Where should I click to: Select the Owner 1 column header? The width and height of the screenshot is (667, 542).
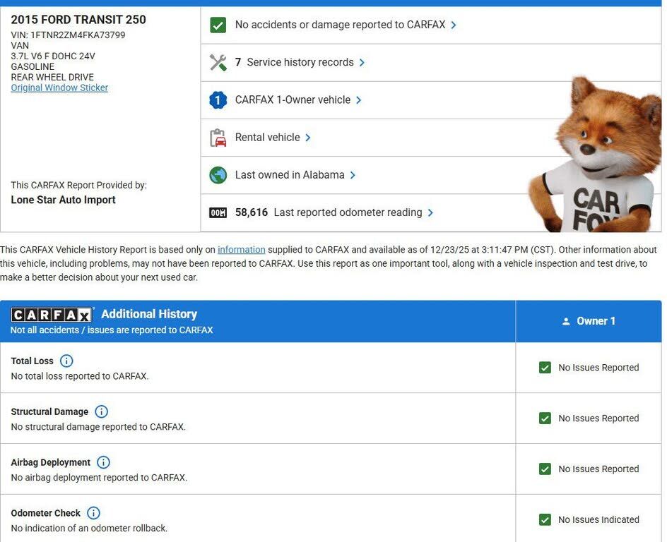(x=589, y=321)
